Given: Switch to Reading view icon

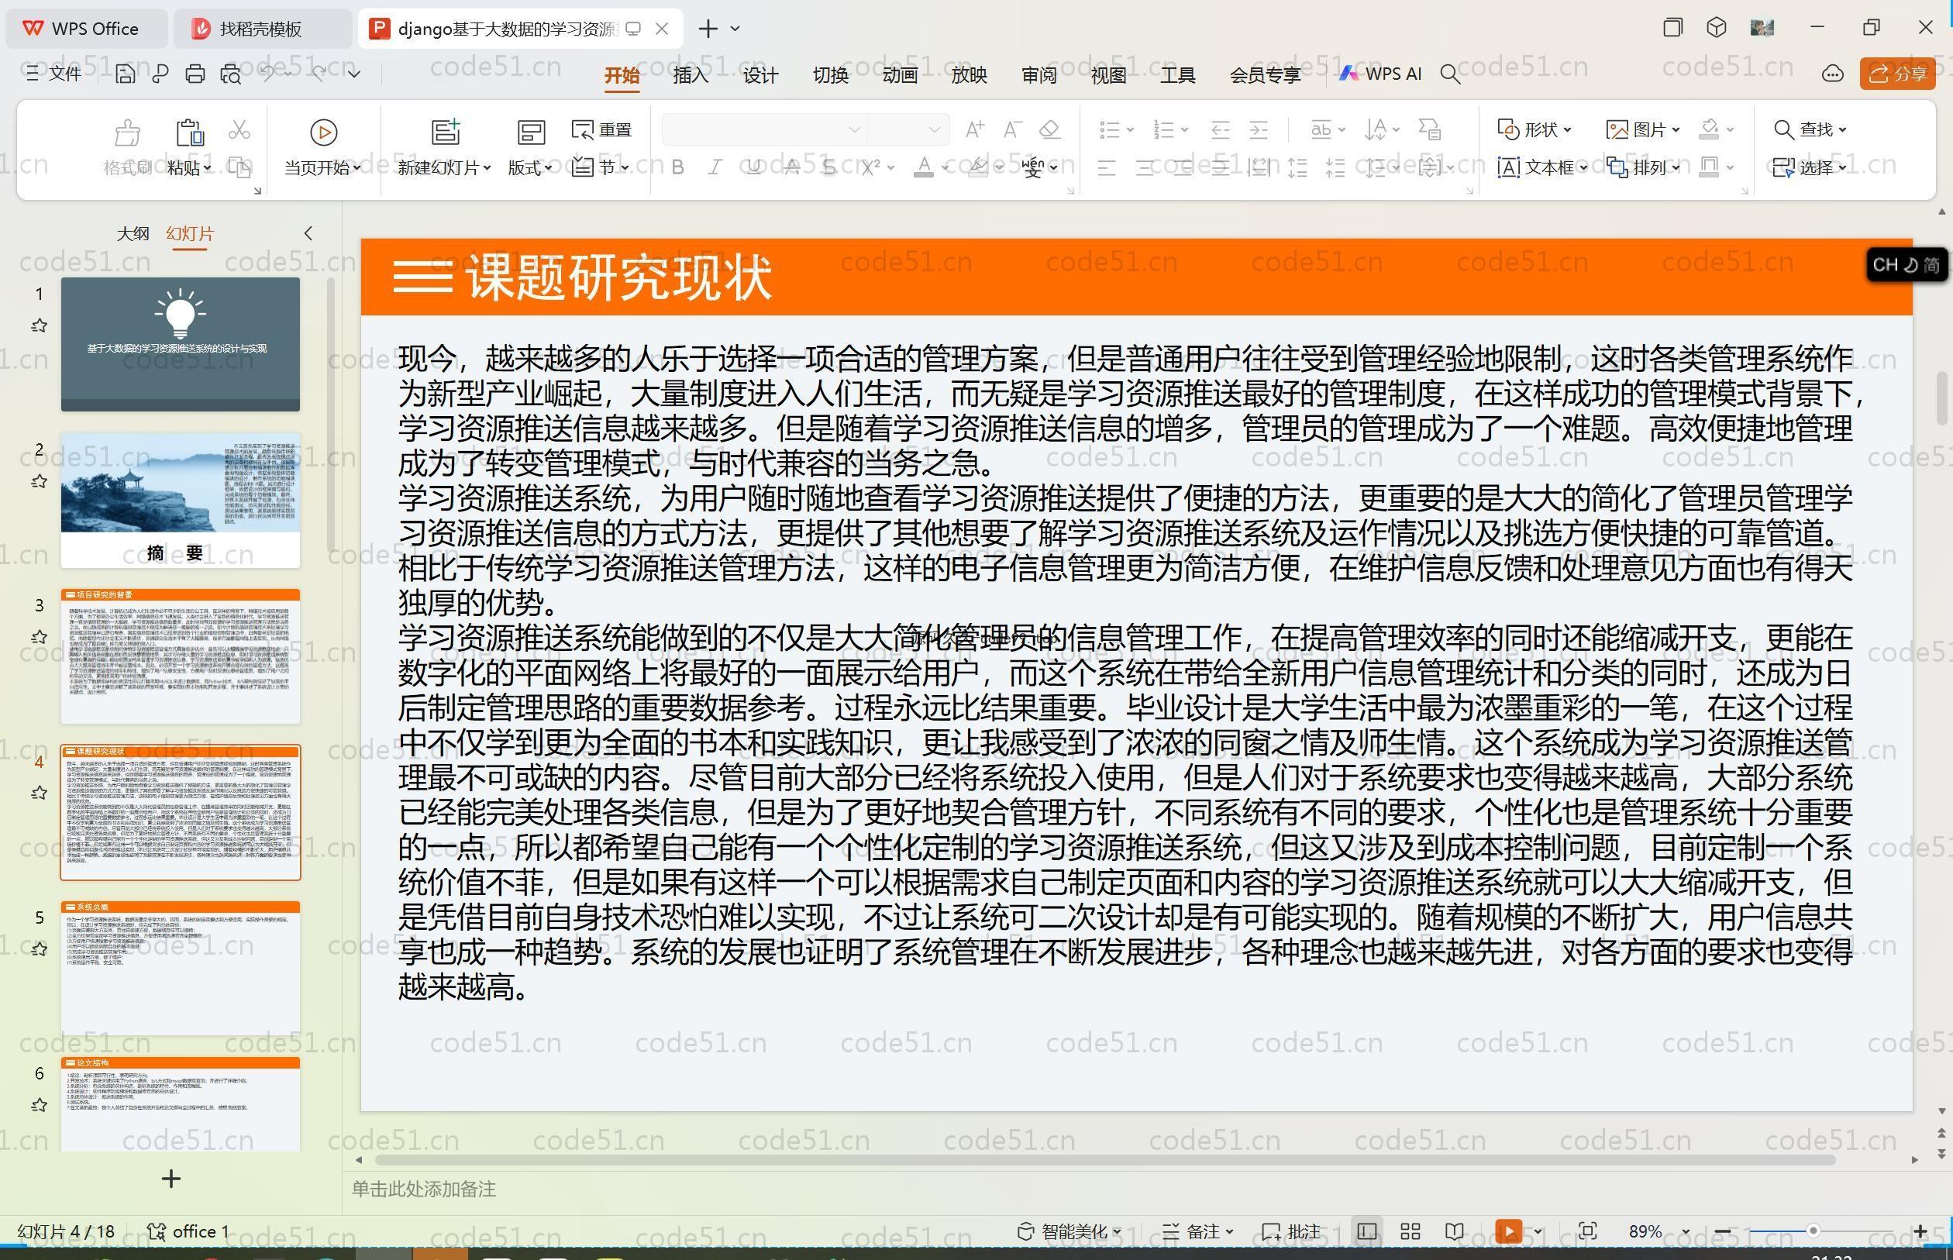Looking at the screenshot, I should 1455,1231.
